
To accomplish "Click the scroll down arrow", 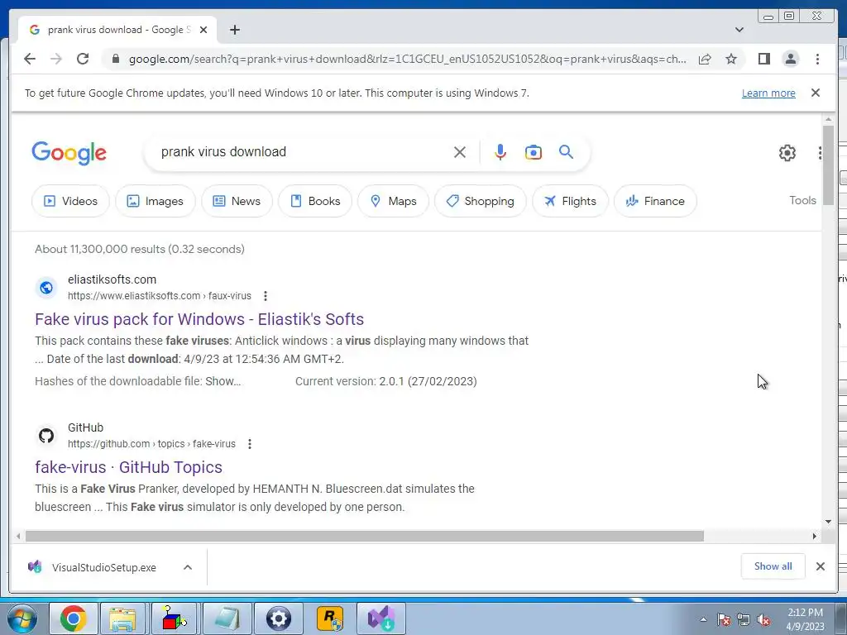I will tap(828, 522).
